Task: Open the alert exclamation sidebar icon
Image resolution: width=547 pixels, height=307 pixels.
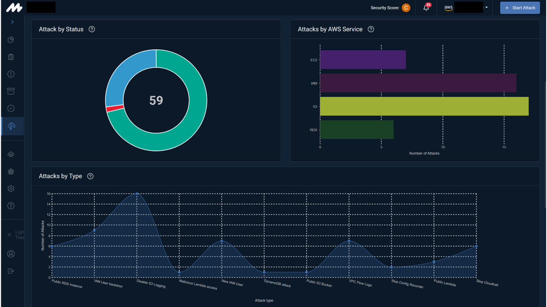Action: pos(11,74)
